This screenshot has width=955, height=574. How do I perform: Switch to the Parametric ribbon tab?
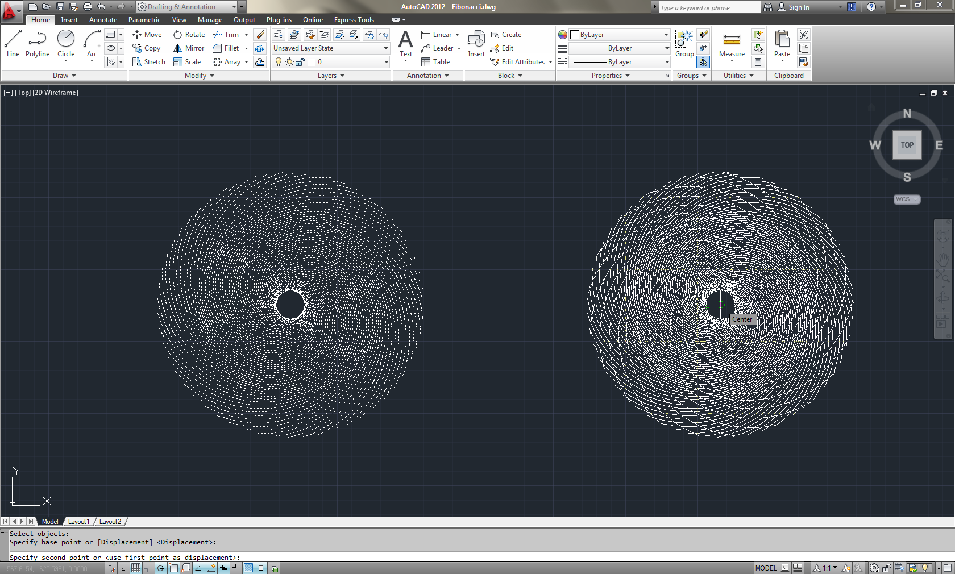[144, 20]
